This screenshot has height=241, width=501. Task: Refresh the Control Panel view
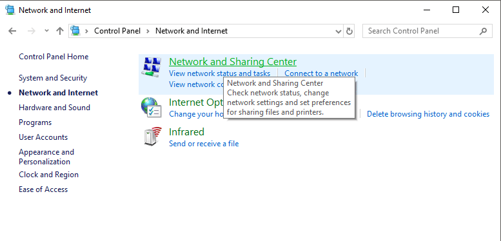pyautogui.click(x=349, y=32)
